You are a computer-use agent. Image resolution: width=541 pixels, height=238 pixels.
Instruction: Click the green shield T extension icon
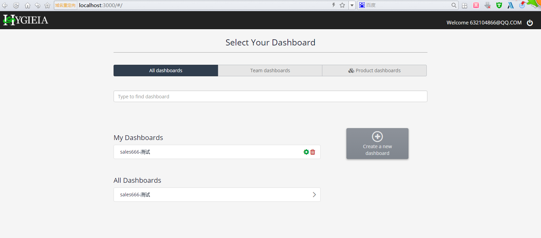click(x=499, y=5)
